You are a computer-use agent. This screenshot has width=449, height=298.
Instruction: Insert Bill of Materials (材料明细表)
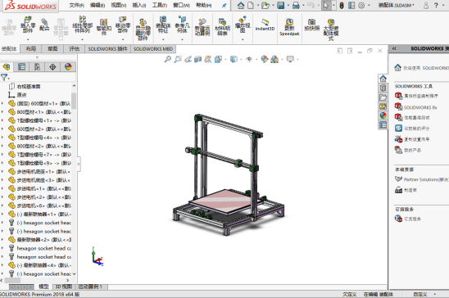pyautogui.click(x=223, y=27)
